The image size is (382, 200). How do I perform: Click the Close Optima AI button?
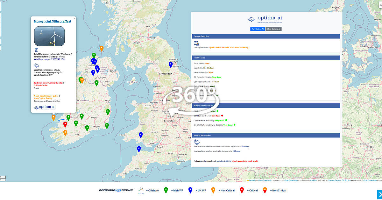tap(273, 29)
